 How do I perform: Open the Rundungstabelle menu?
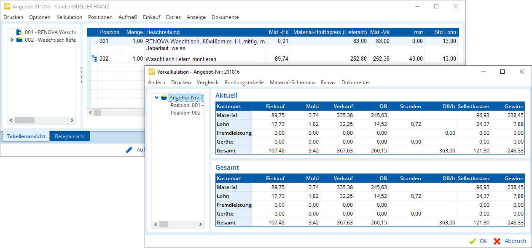point(244,83)
